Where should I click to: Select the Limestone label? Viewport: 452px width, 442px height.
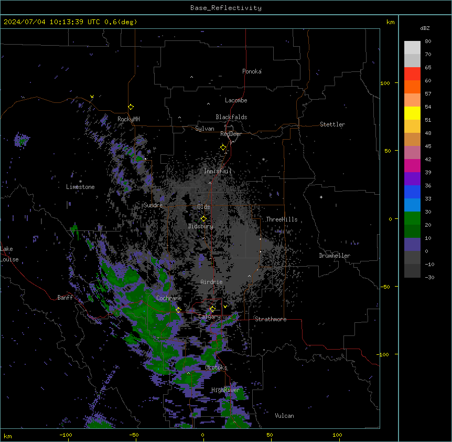(80, 187)
